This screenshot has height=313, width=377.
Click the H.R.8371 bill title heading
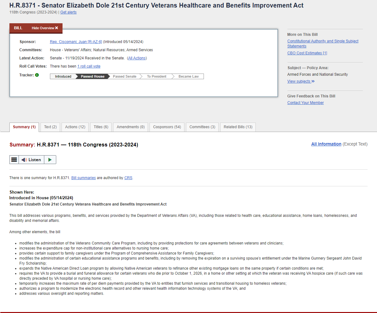coord(156,5)
